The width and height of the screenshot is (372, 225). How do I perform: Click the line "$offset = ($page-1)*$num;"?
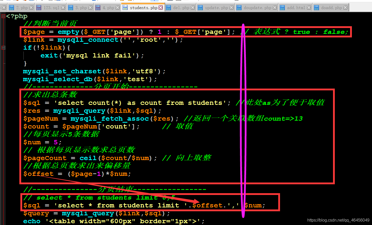tap(77, 174)
